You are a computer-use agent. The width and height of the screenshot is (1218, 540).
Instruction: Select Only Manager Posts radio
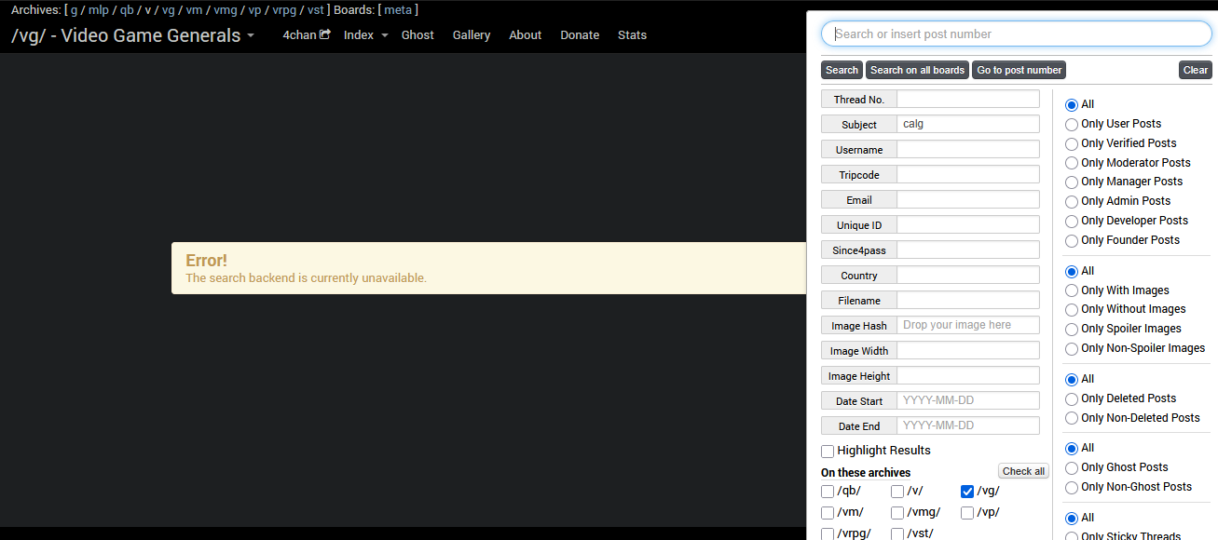1072,182
